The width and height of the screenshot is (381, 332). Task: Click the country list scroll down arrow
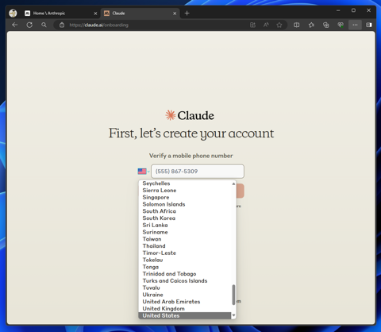pyautogui.click(x=233, y=315)
